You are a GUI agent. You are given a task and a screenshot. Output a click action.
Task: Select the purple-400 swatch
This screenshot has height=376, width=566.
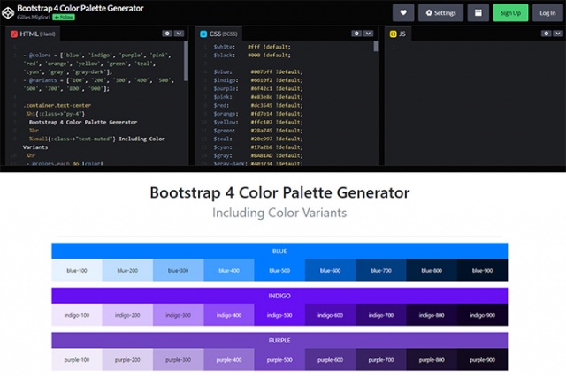coord(229,359)
